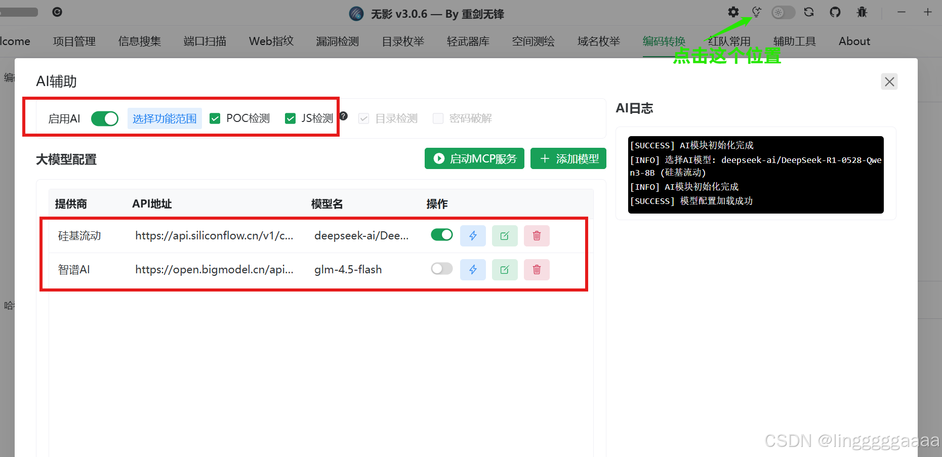
Task: Click the refresh icon in title bar
Action: click(x=809, y=12)
